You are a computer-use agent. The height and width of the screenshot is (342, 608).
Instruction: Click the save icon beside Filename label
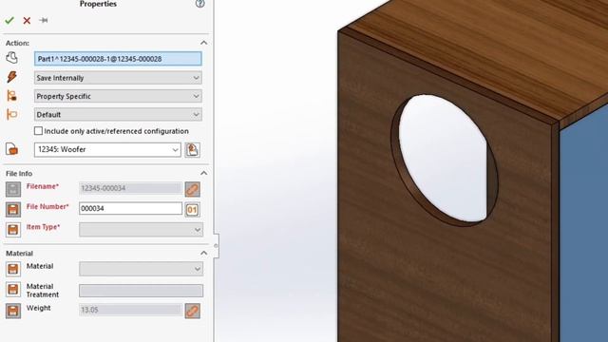point(13,189)
